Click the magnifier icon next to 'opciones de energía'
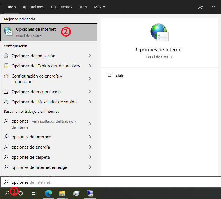The image size is (221, 199). 6,147
